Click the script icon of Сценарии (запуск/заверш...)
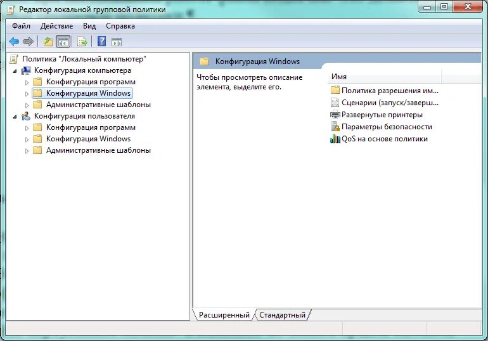This screenshot has width=488, height=341. coord(335,102)
